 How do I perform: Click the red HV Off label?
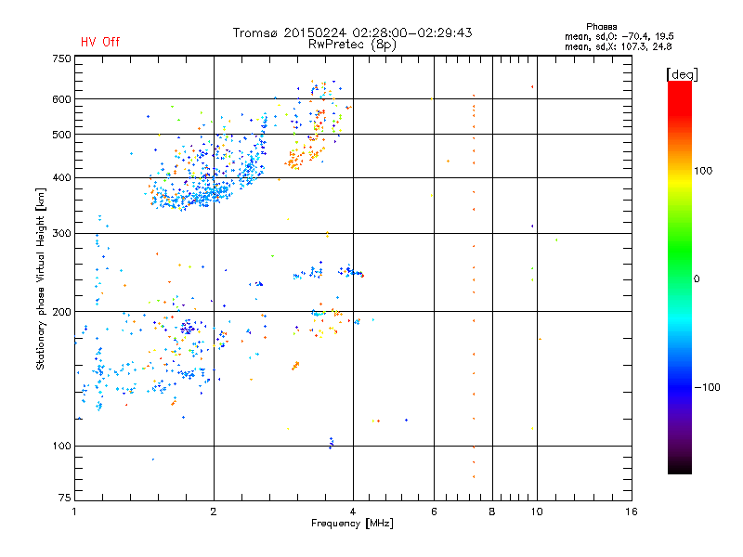tap(99, 42)
